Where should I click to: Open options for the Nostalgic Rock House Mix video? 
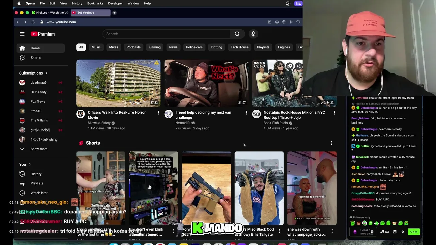(x=334, y=112)
